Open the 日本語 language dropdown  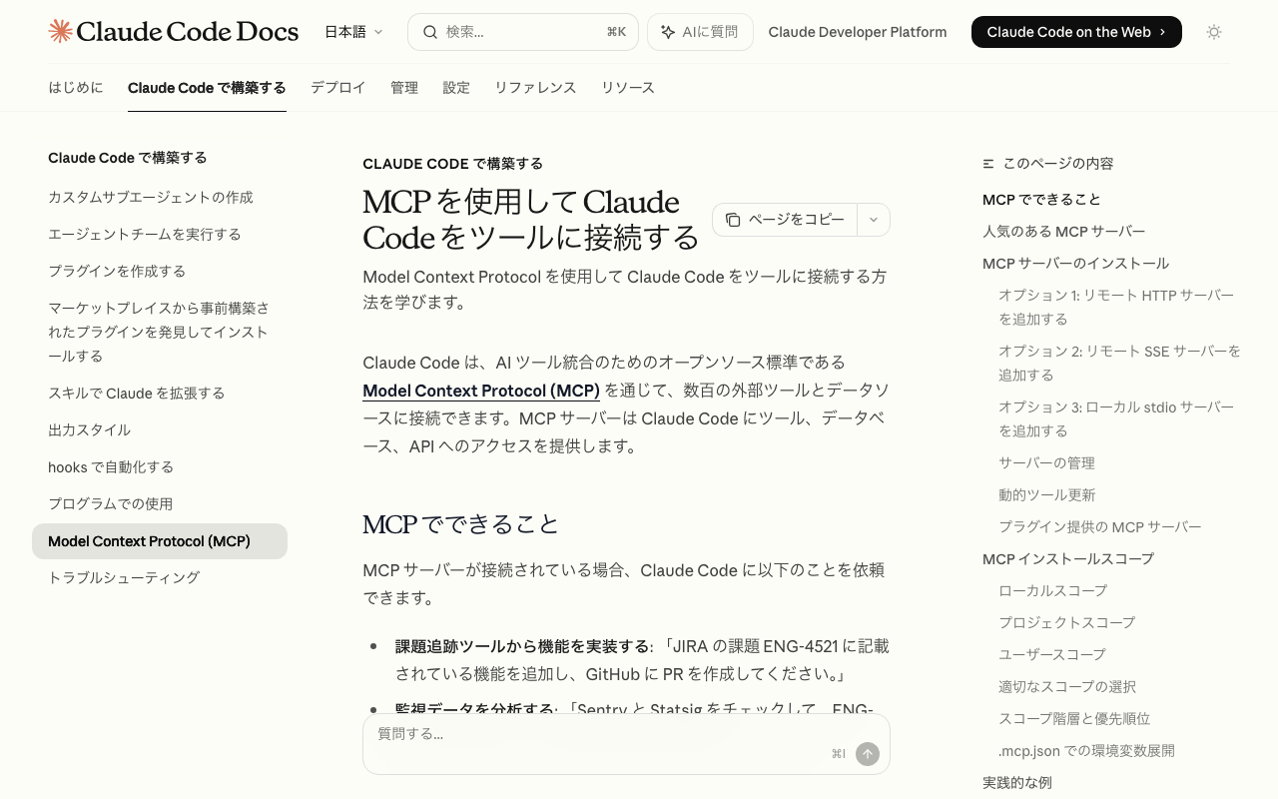(353, 31)
